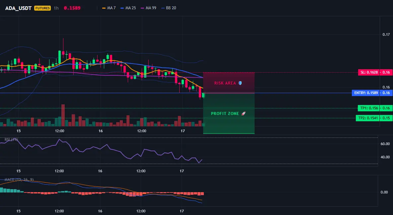Viewport: 393px width, 215px height.
Task: Click the ADA_USDT symbol name
Action: [x=19, y=8]
